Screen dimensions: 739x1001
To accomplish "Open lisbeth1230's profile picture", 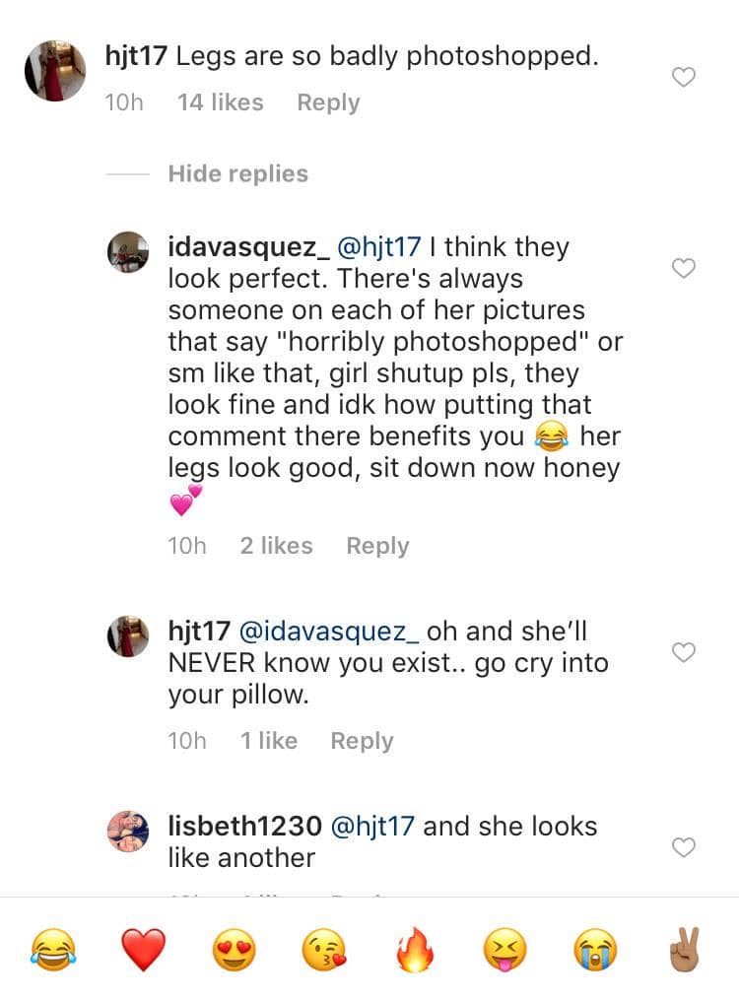I will [x=128, y=832].
